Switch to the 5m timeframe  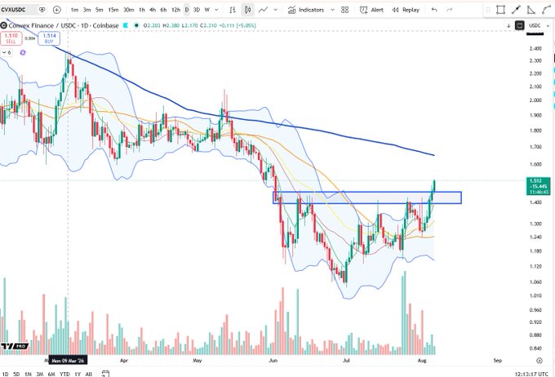(x=99, y=10)
